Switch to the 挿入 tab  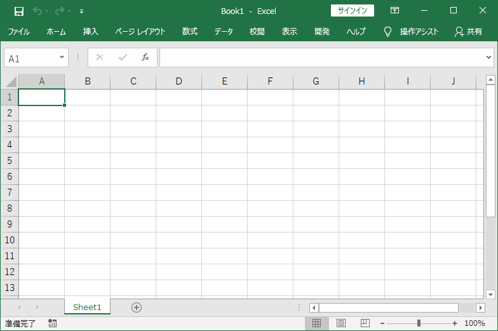click(90, 32)
